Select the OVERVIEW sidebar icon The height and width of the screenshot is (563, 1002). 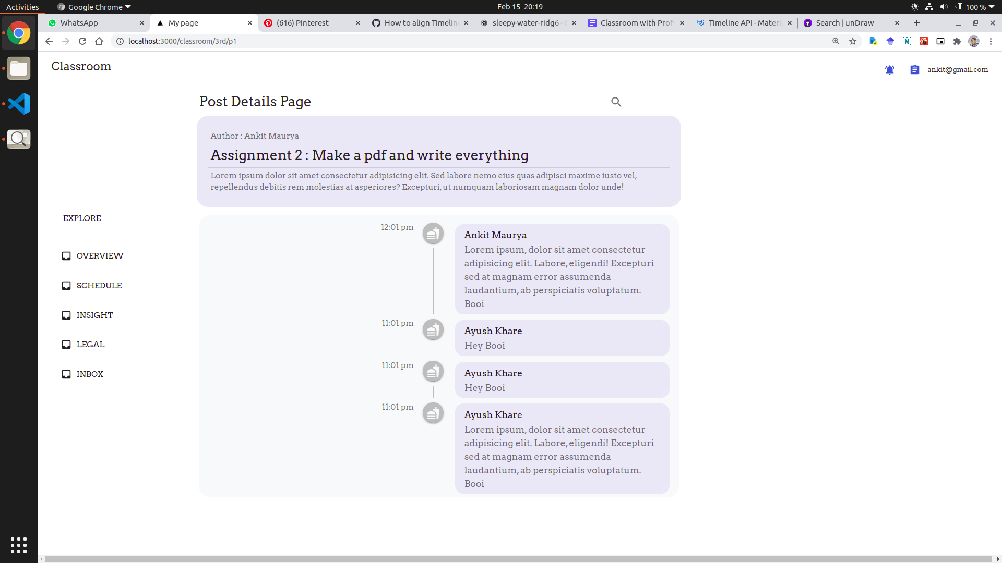point(66,255)
